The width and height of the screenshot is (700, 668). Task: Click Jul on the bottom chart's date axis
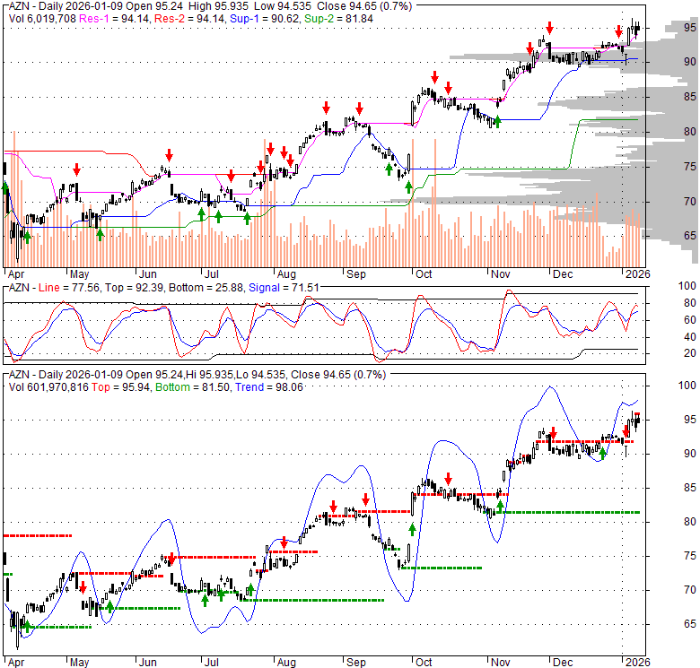tap(213, 663)
